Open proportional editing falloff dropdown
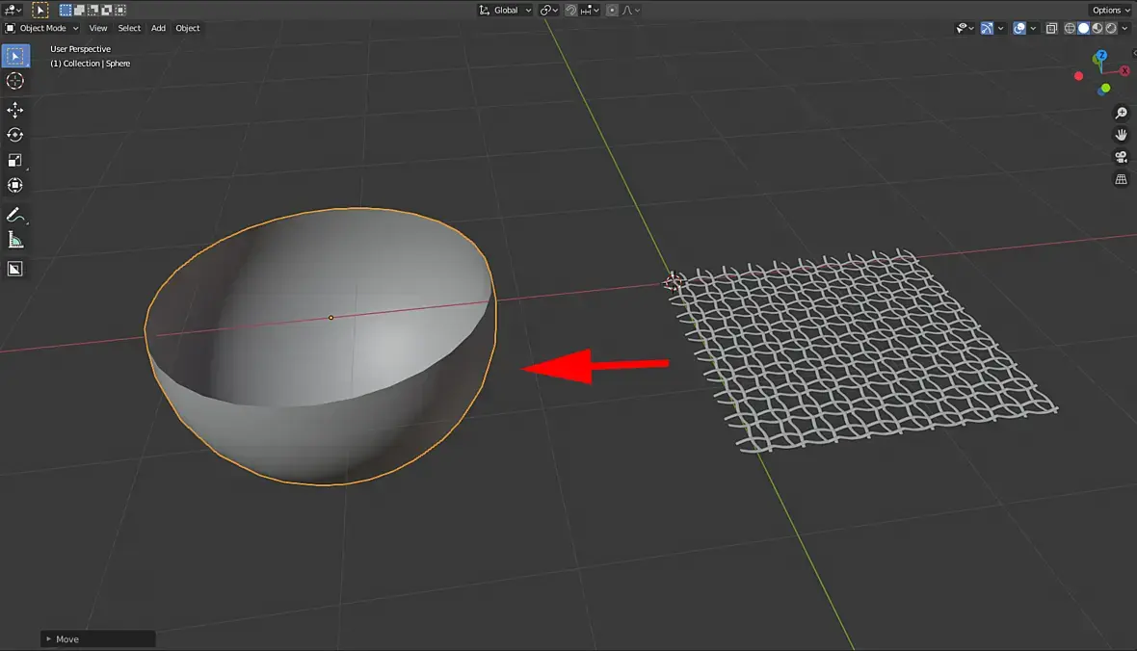The height and width of the screenshot is (651, 1137). (631, 11)
